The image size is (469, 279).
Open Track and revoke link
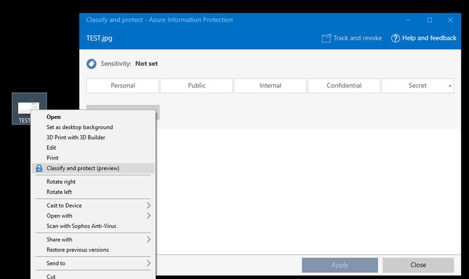pyautogui.click(x=358, y=38)
